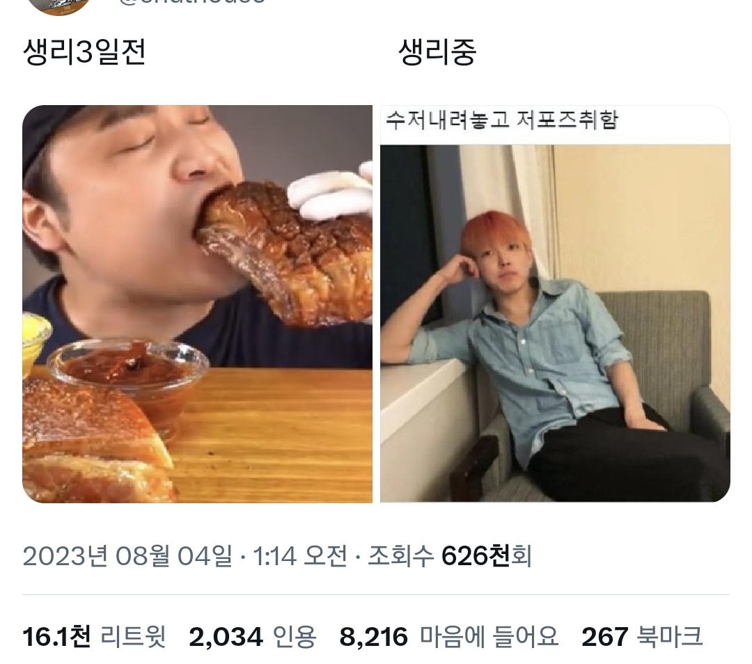Open the 조회수 views label
This screenshot has width=752, height=664.
point(400,556)
